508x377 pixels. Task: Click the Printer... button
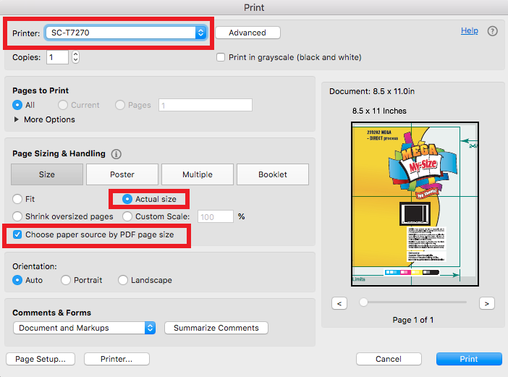tap(117, 359)
